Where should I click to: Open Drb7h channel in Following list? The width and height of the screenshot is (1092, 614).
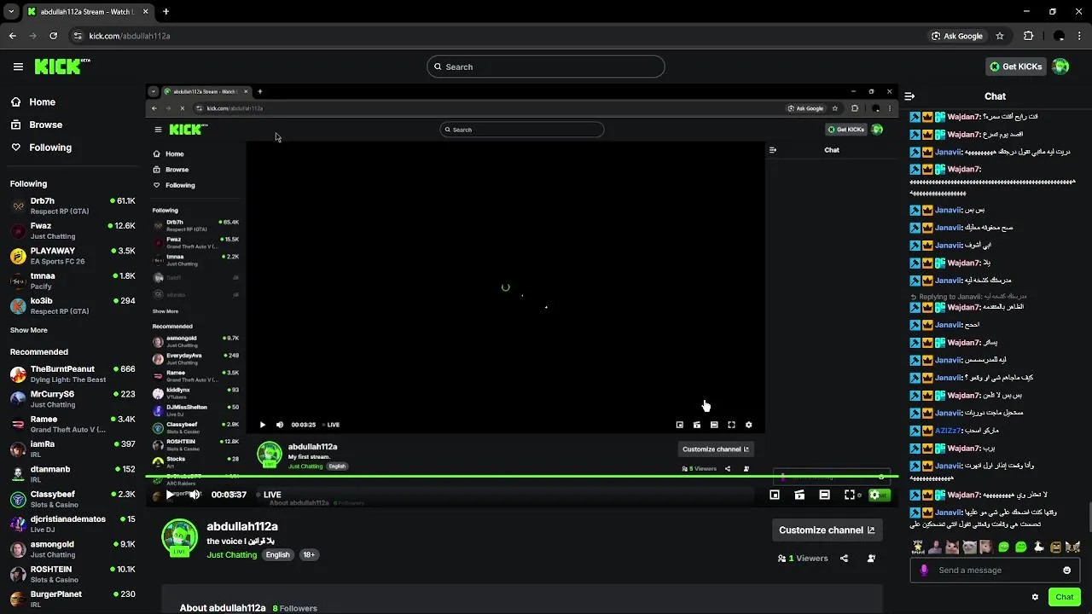point(73,206)
